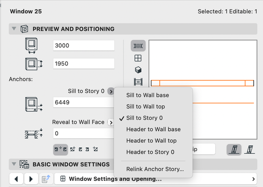Show 3D view in preview
The height and width of the screenshot is (187, 263).
point(138,69)
